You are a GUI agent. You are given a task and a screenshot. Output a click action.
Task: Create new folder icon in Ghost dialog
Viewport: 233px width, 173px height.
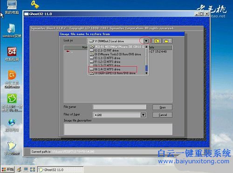pos(167,41)
